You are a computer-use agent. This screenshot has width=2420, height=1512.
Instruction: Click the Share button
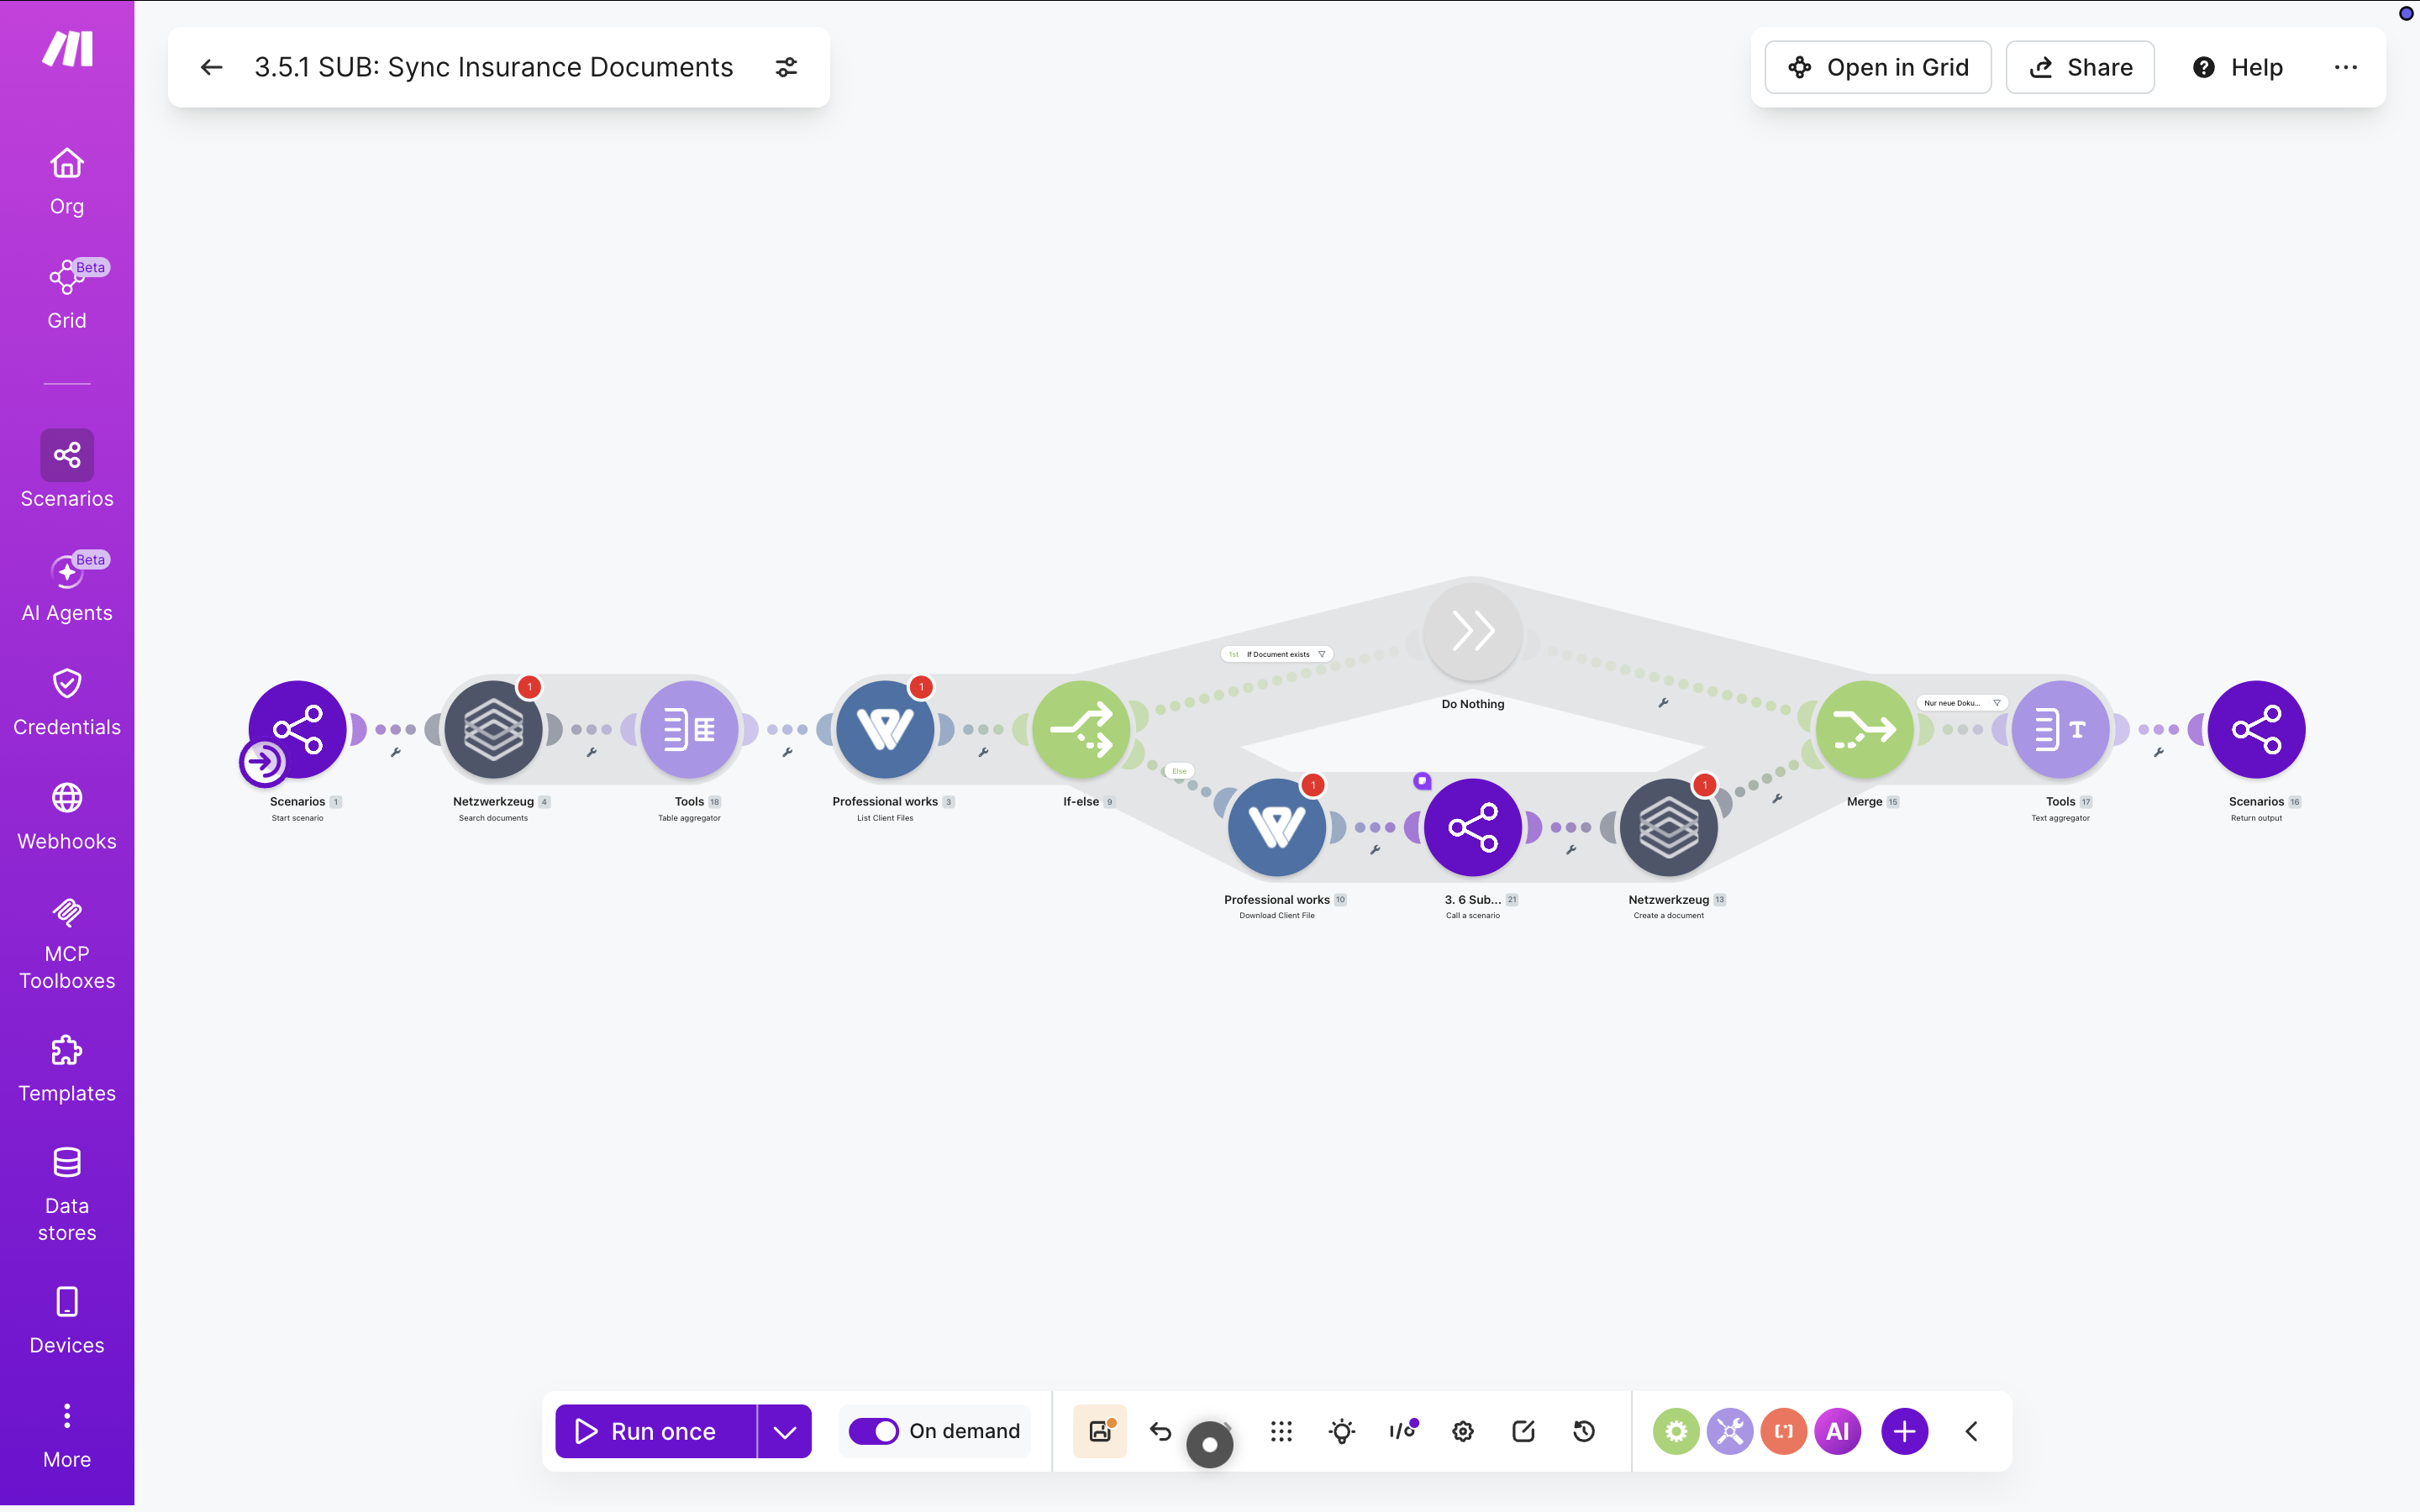pyautogui.click(x=2080, y=67)
